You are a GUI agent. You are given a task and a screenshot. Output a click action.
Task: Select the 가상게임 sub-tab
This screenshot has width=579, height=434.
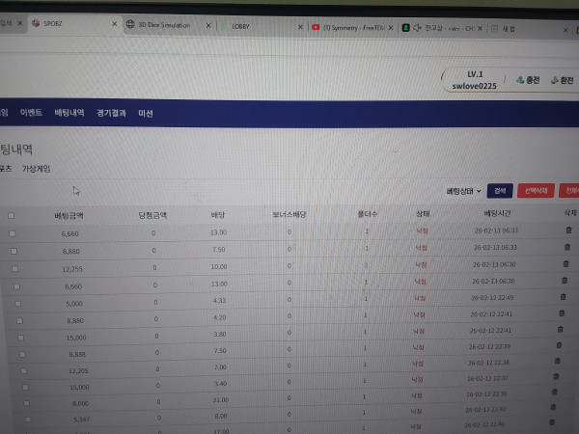tap(35, 169)
